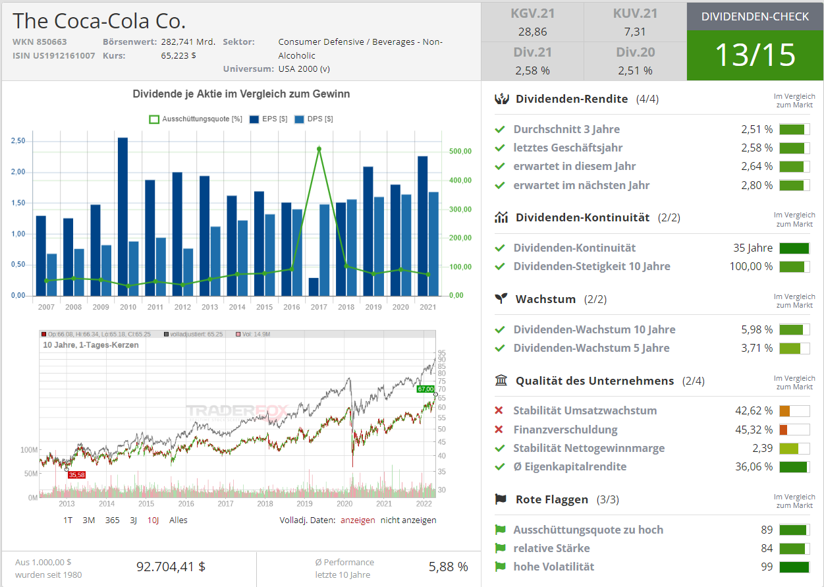This screenshot has width=824, height=587.
Task: Click the checkmark beside Dividenden-Stetigkeit 10 Jahre
Action: 500,266
